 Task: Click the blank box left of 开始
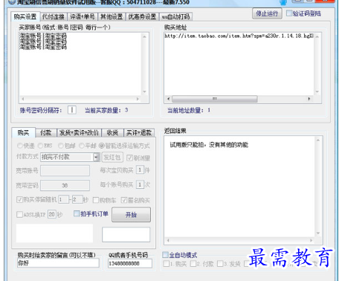tap(54, 233)
